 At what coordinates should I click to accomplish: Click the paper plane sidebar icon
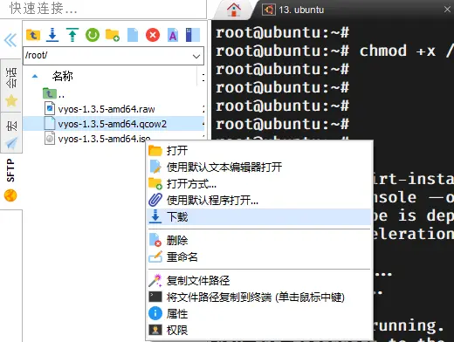click(x=11, y=143)
